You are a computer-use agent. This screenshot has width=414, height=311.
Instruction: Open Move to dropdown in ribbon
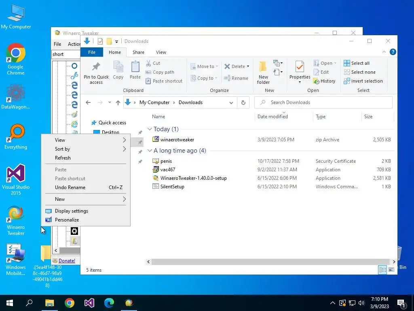(x=204, y=66)
